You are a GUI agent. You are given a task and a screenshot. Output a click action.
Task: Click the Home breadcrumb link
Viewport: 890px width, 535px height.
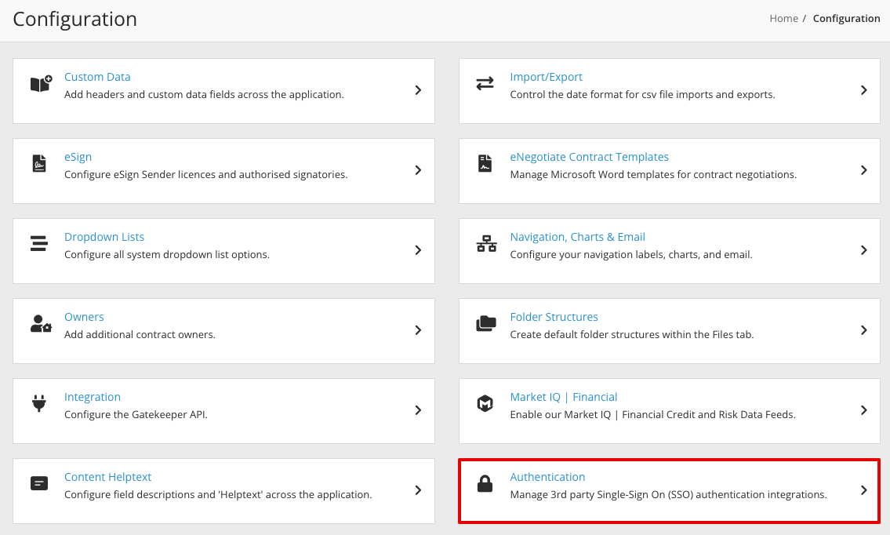(x=783, y=18)
